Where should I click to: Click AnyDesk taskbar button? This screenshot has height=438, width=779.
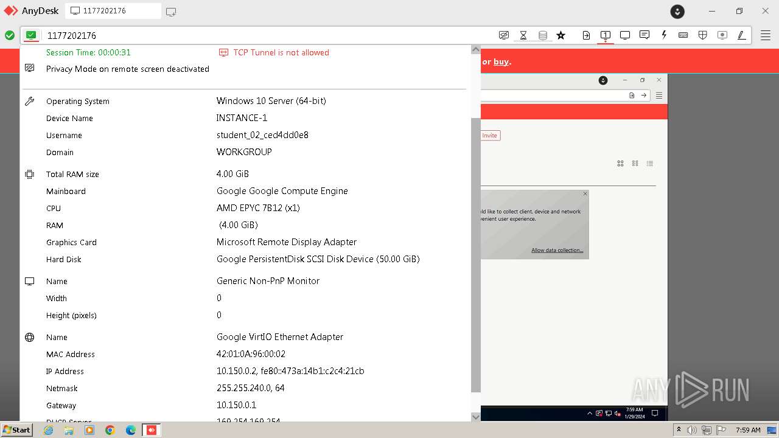coord(151,430)
